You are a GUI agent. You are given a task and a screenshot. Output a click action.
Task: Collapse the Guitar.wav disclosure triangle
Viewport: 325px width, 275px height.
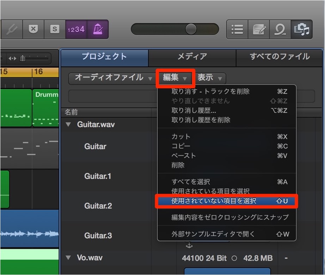click(68, 124)
